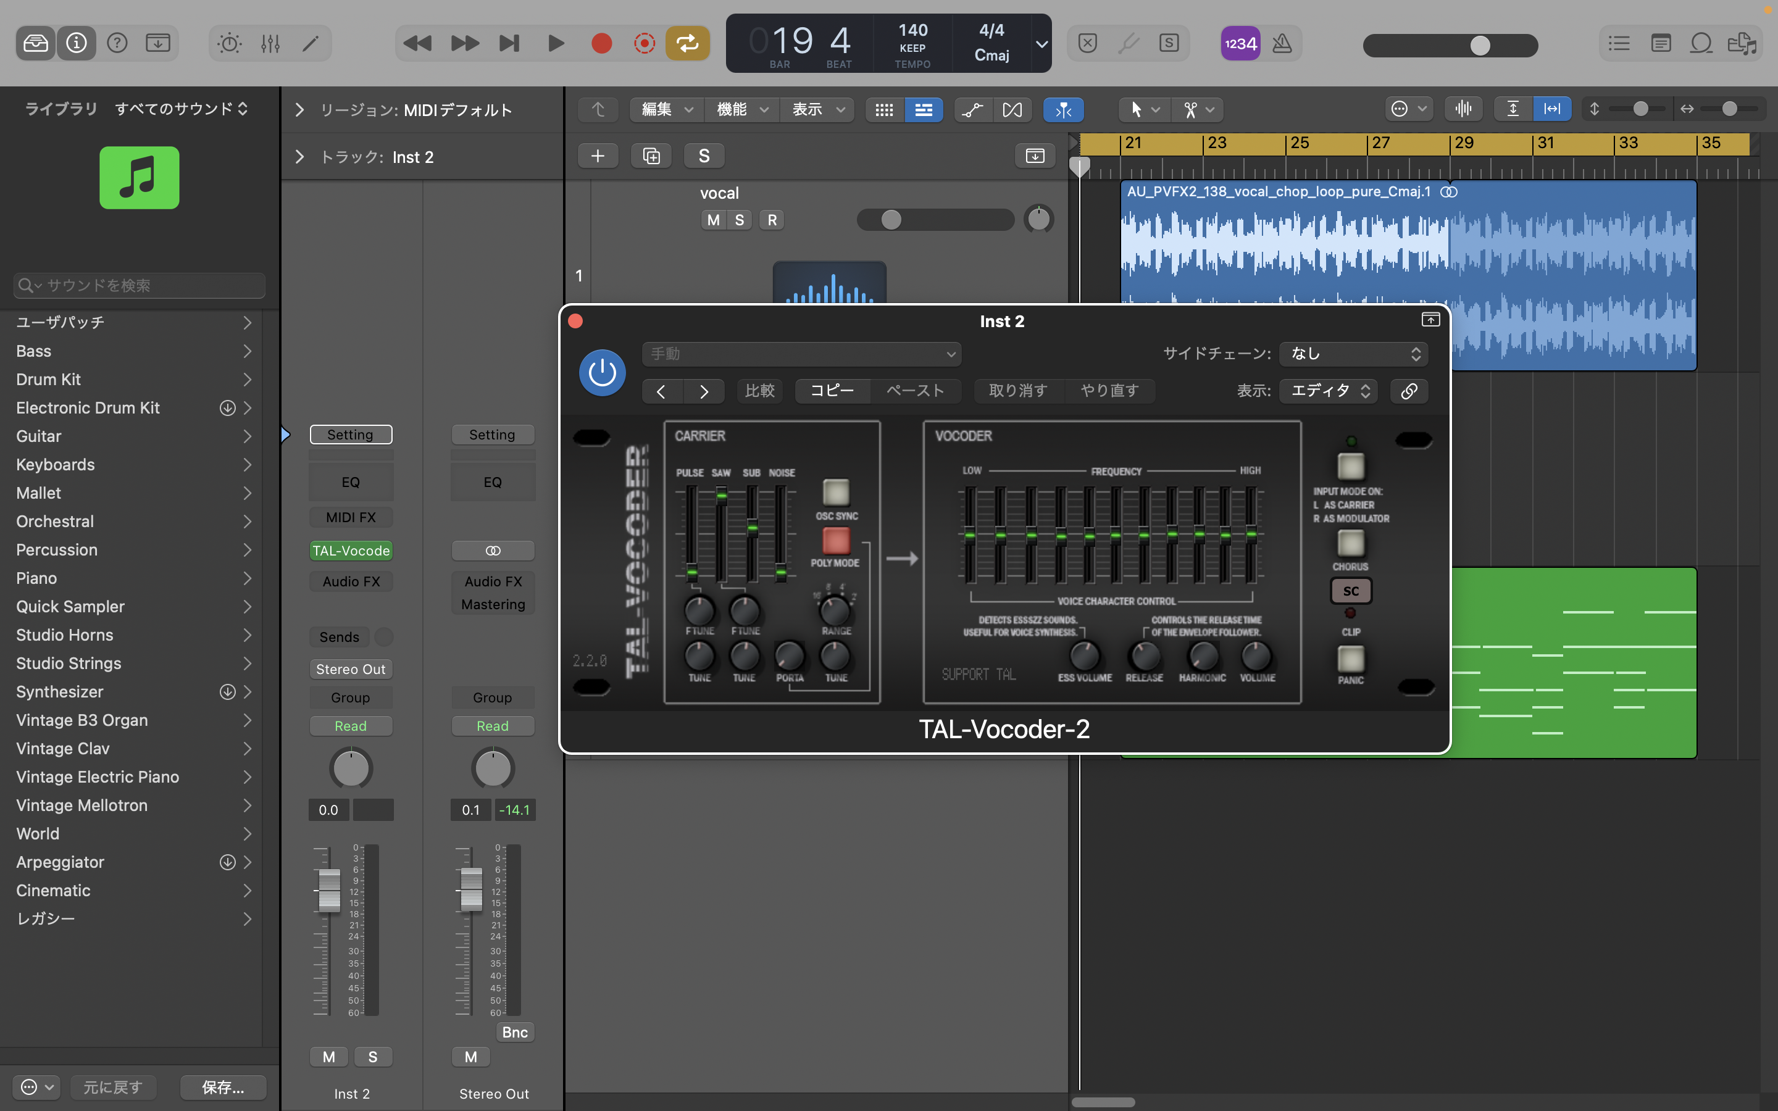
Task: Enable the Catch Playhead button
Action: tap(1063, 109)
